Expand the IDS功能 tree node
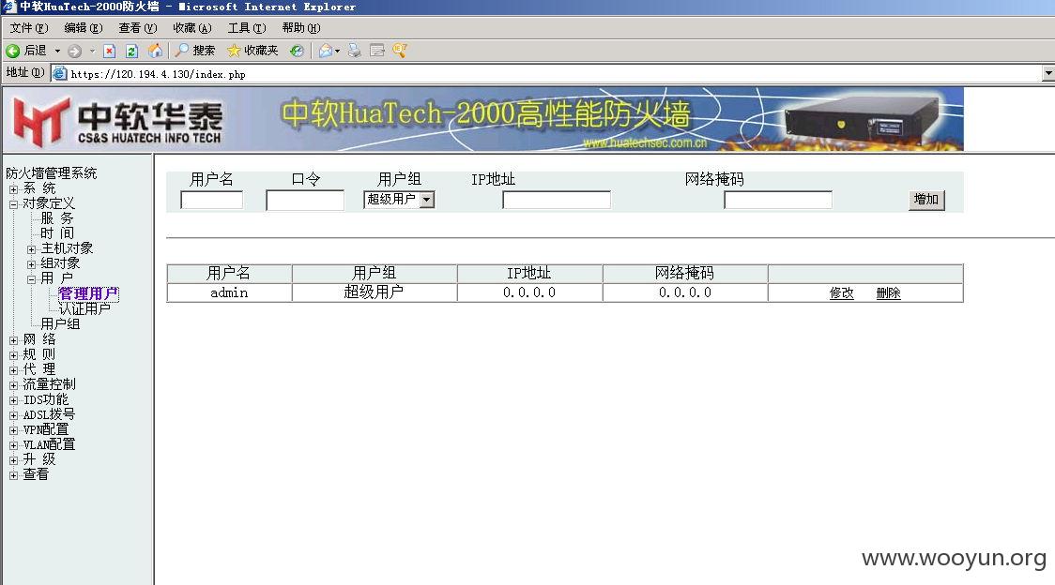Viewport: 1055px width, 585px height. (13, 400)
